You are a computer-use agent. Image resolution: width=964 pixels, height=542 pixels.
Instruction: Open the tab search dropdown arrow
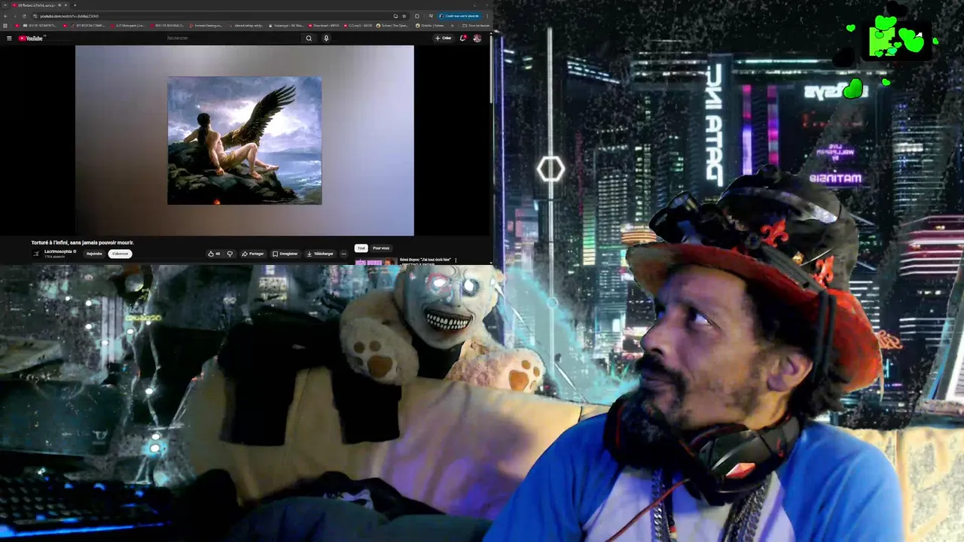pos(5,5)
